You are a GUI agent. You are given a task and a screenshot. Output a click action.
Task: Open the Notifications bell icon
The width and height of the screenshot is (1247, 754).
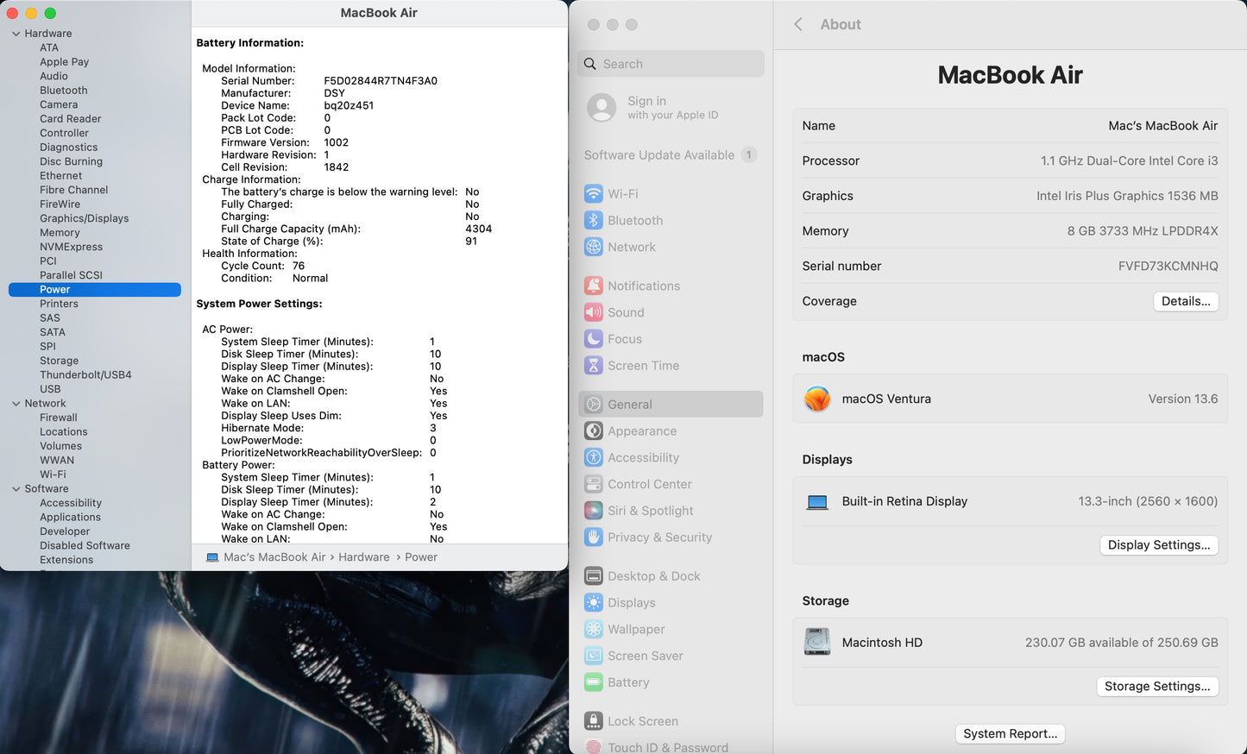(x=594, y=286)
